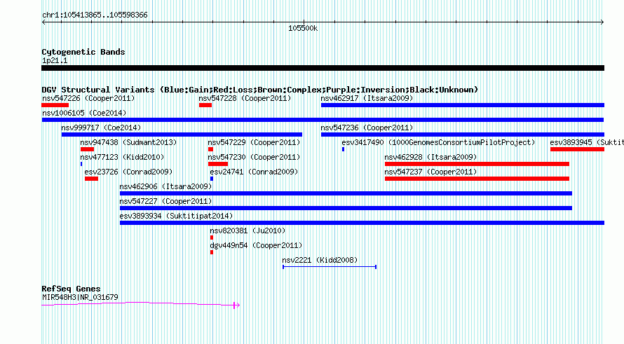This screenshot has width=624, height=344.
Task: Click the RefSeq Genes track title
Action: coord(71,289)
